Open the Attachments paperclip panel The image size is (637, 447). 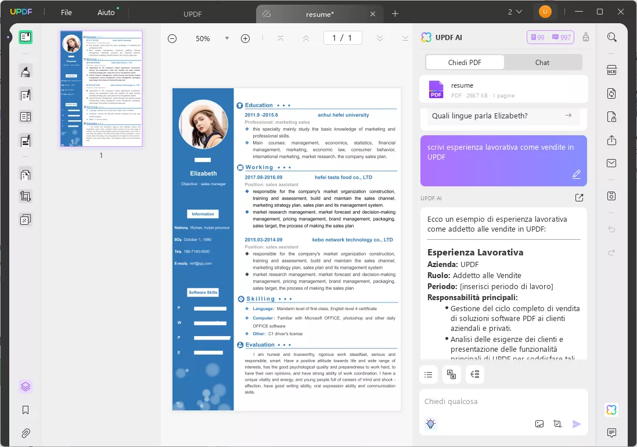[x=26, y=433]
